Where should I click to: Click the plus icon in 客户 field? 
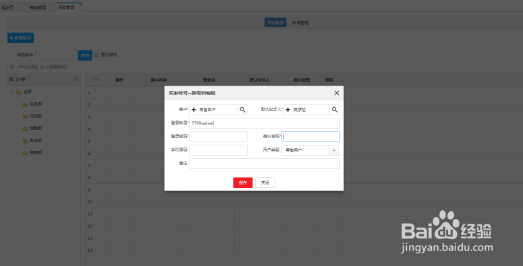click(194, 110)
